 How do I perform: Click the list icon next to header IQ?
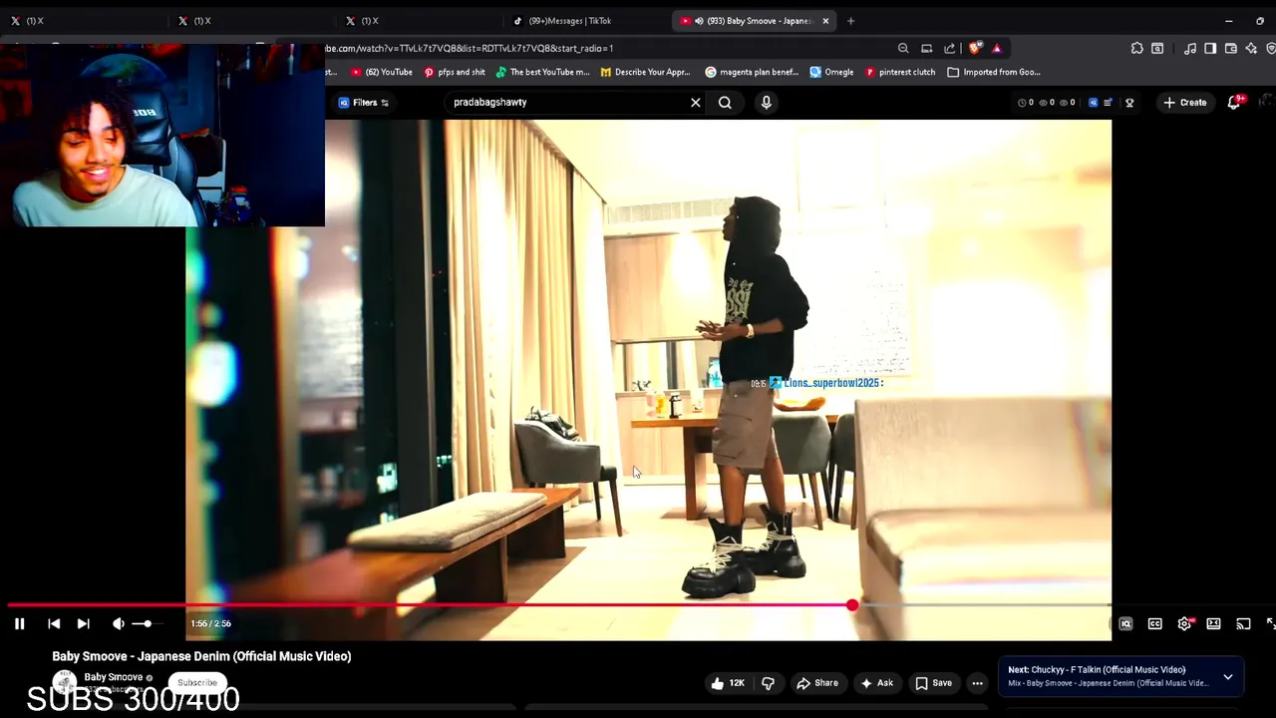1108,102
